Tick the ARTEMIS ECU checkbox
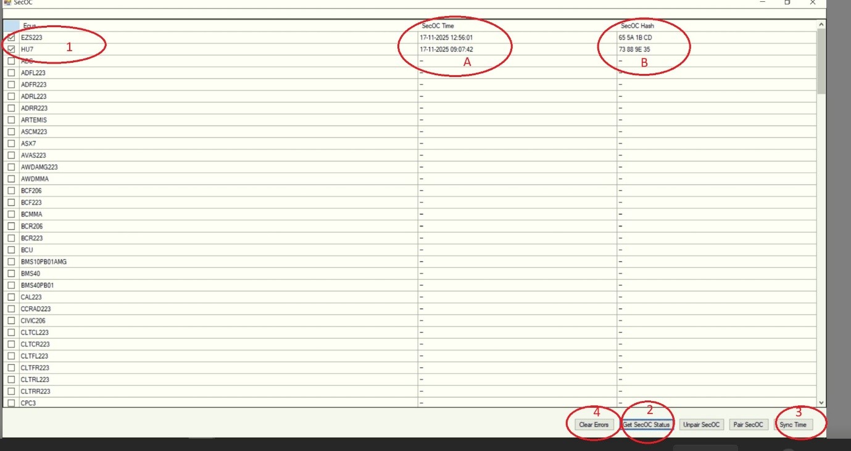The width and height of the screenshot is (851, 451). click(11, 120)
